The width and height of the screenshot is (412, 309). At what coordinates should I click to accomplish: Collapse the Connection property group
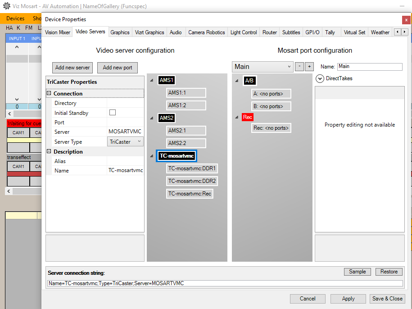pyautogui.click(x=49, y=93)
